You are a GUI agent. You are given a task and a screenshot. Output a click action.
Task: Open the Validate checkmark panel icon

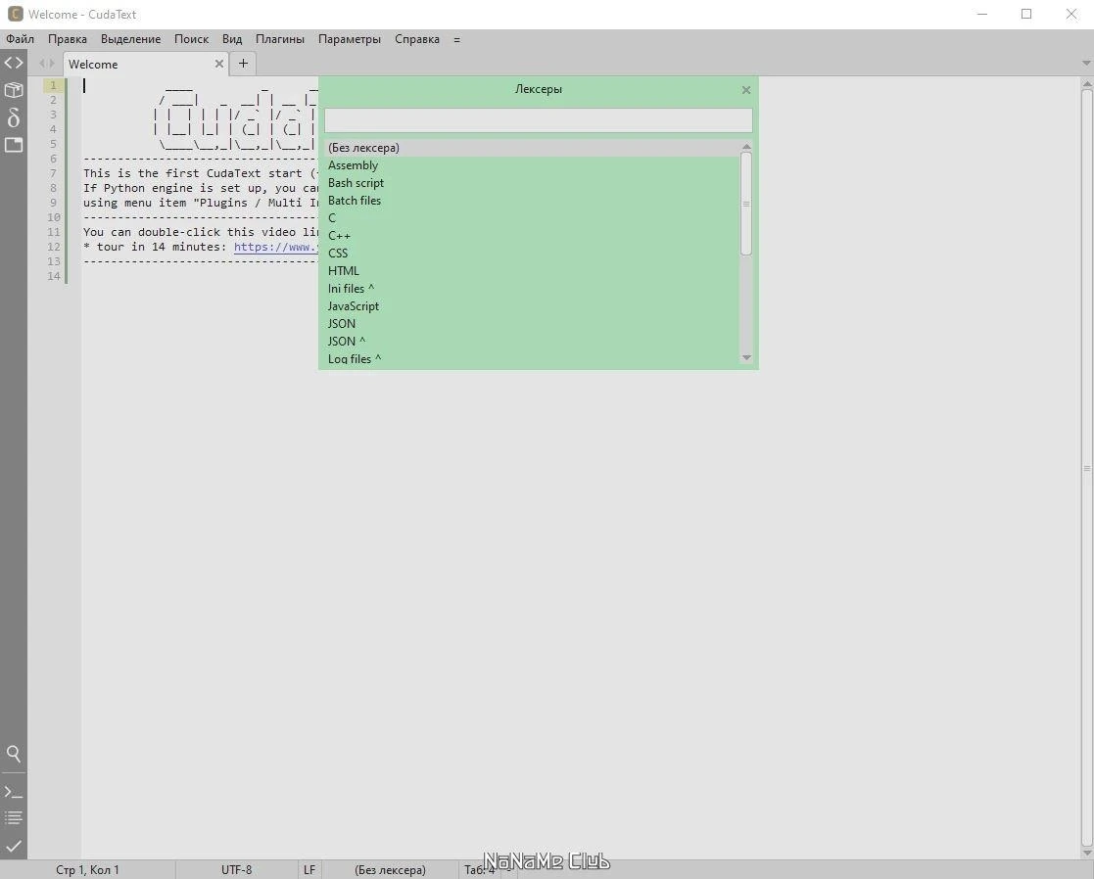pos(14,847)
